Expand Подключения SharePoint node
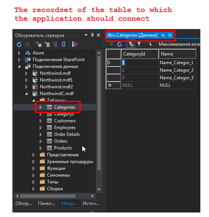 pyautogui.click(x=19, y=60)
